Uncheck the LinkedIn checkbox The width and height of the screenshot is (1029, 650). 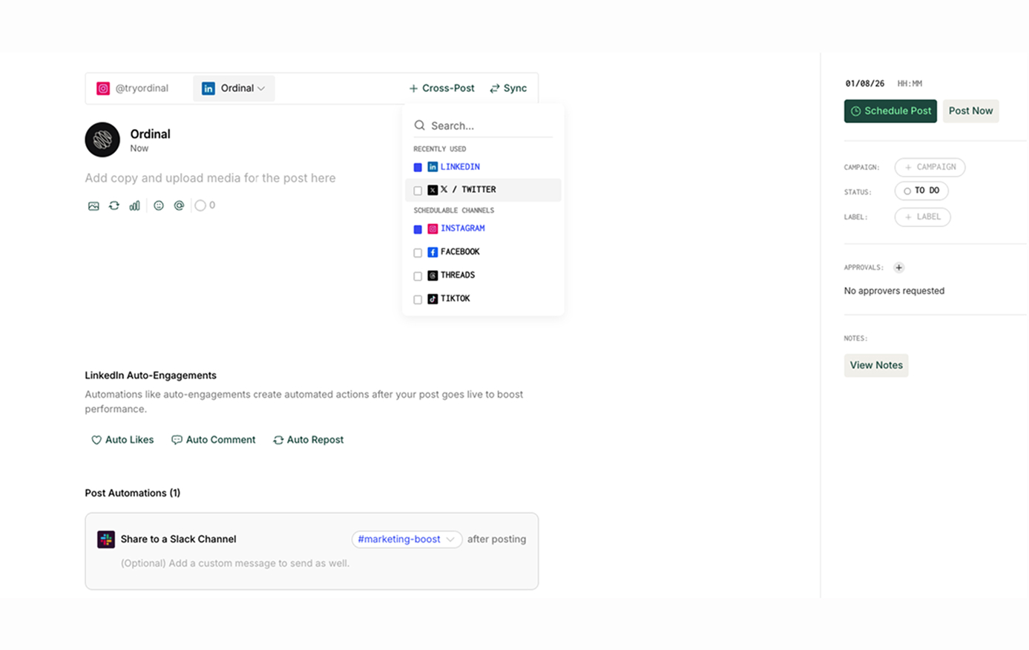point(418,168)
